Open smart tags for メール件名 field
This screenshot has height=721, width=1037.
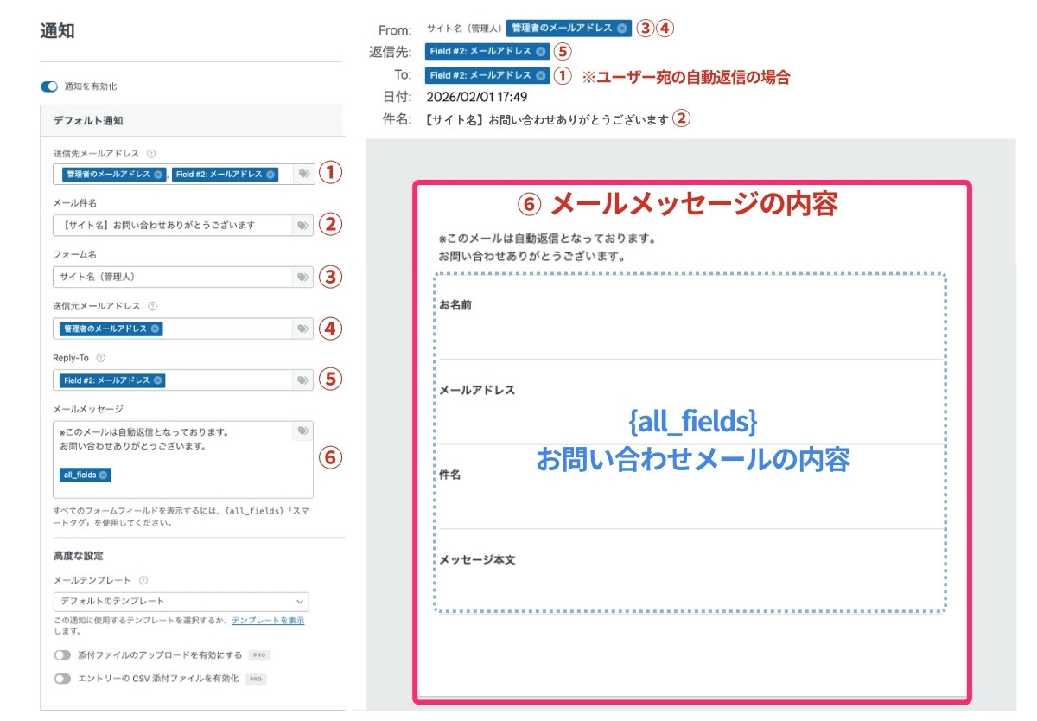point(302,226)
